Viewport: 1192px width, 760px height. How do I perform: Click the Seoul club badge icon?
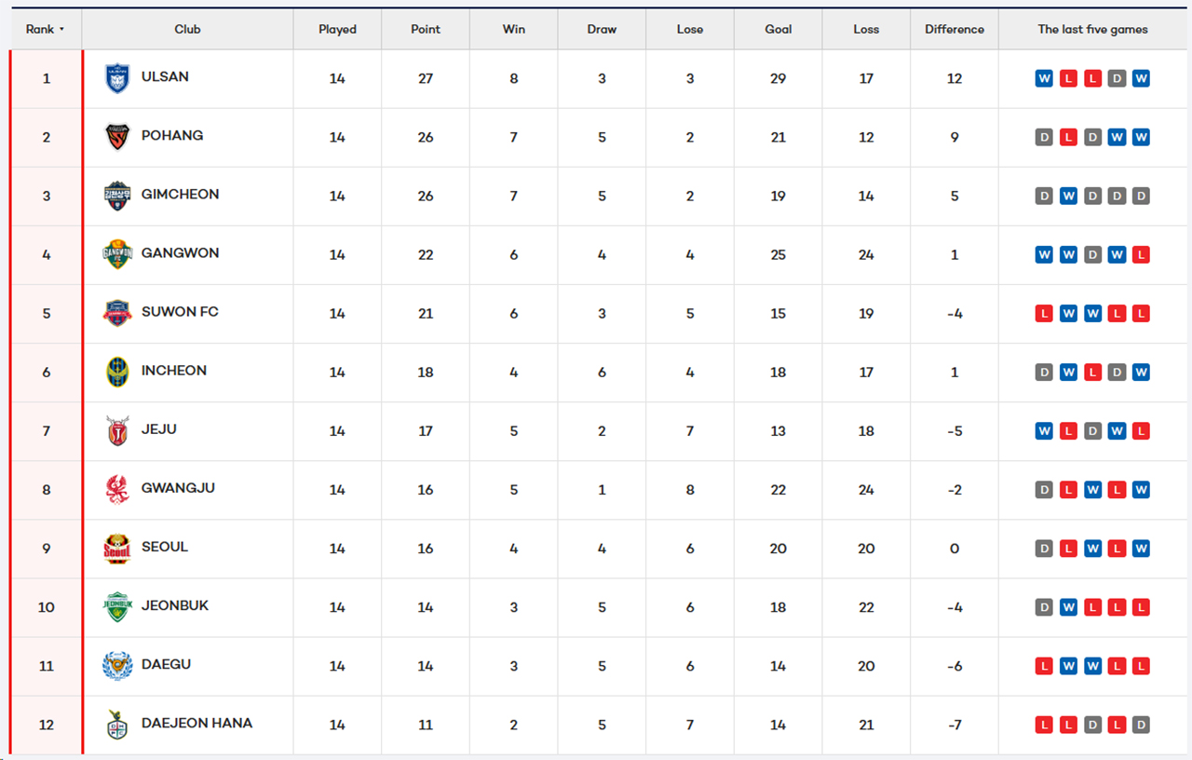[x=117, y=549]
